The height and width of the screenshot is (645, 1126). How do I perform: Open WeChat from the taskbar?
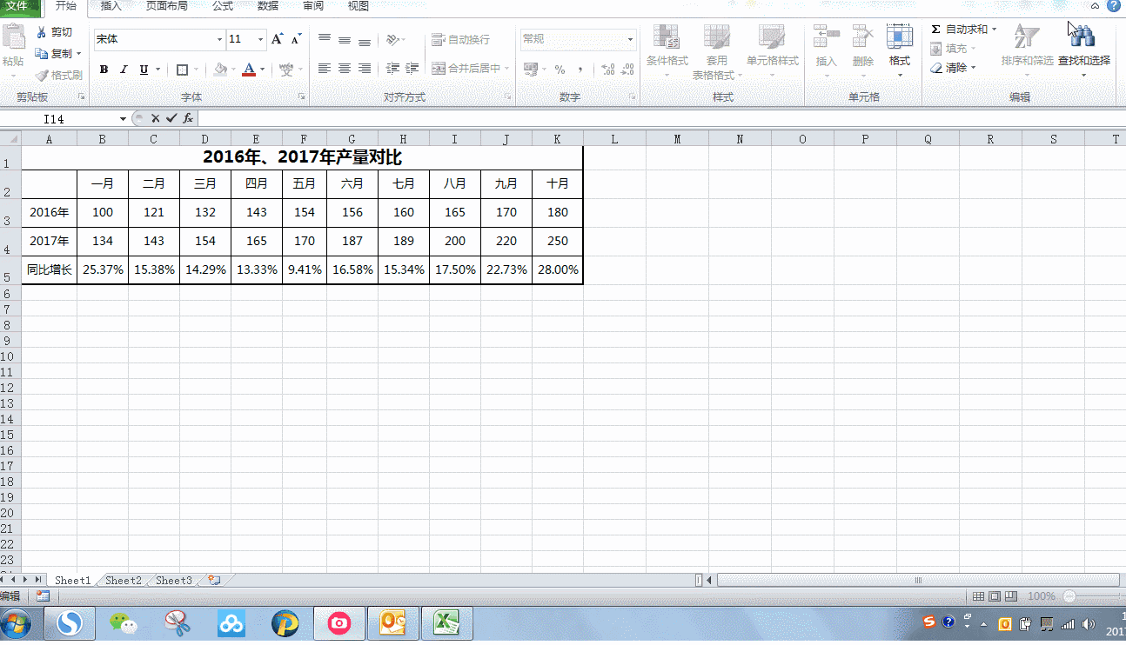124,623
